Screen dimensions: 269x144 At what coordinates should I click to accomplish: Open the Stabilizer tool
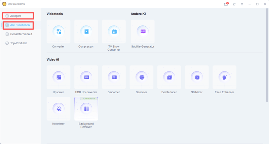[197, 77]
